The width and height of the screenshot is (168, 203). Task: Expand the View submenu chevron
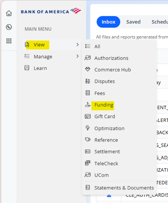click(77, 45)
